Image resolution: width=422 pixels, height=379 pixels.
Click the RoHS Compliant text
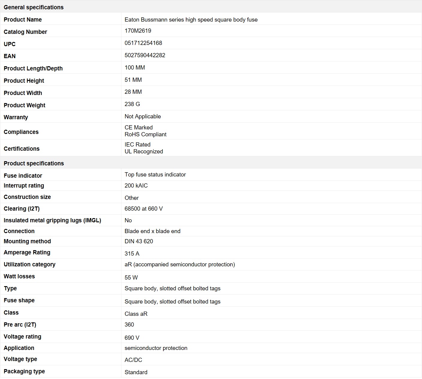pos(145,134)
